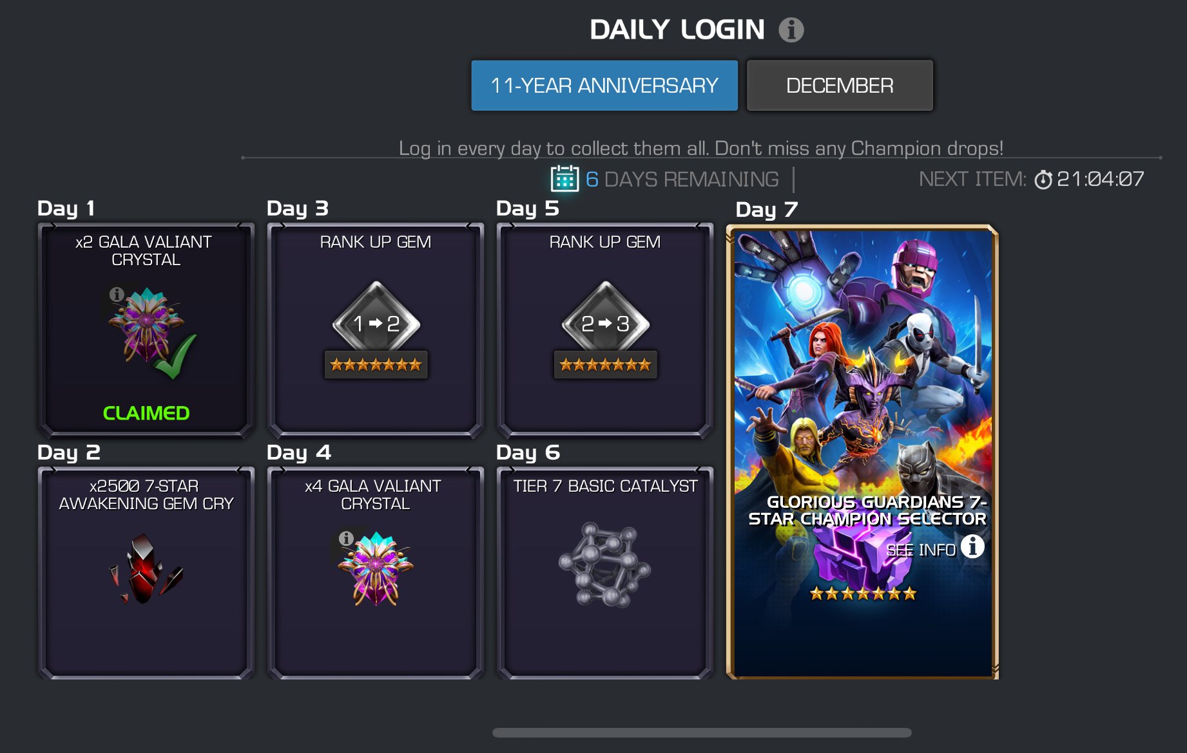
Task: Click the Day 1 CLAIMED label
Action: tap(146, 413)
